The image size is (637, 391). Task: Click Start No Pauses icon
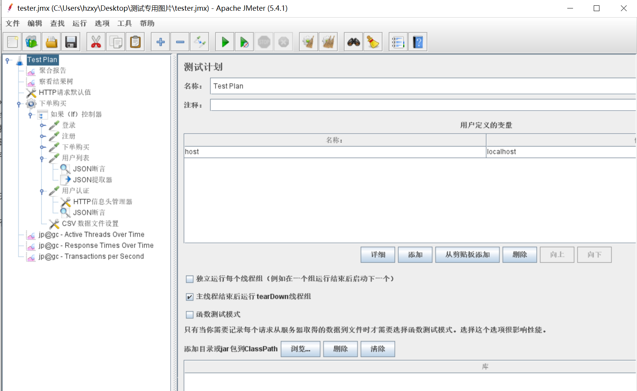pos(244,42)
